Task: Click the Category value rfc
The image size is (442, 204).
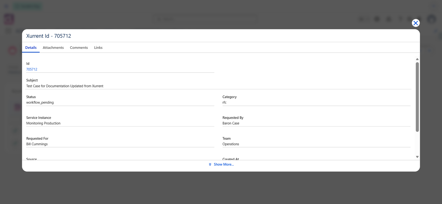Action: click(224, 103)
